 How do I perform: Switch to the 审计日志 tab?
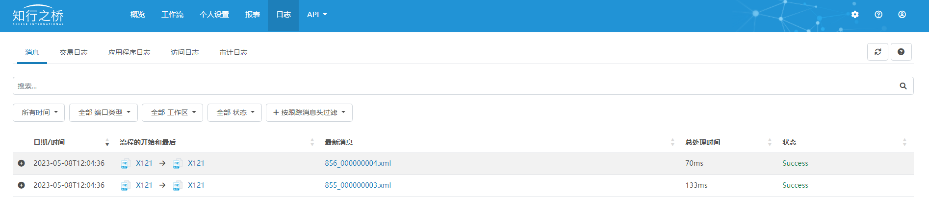pos(233,52)
